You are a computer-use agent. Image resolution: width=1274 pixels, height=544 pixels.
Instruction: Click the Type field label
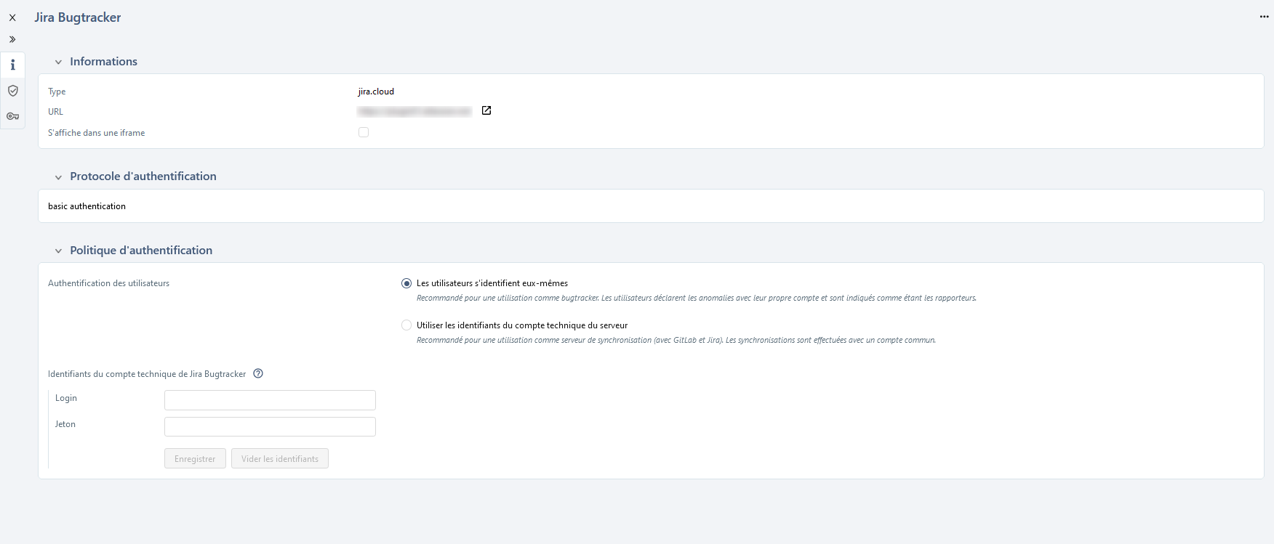[57, 92]
